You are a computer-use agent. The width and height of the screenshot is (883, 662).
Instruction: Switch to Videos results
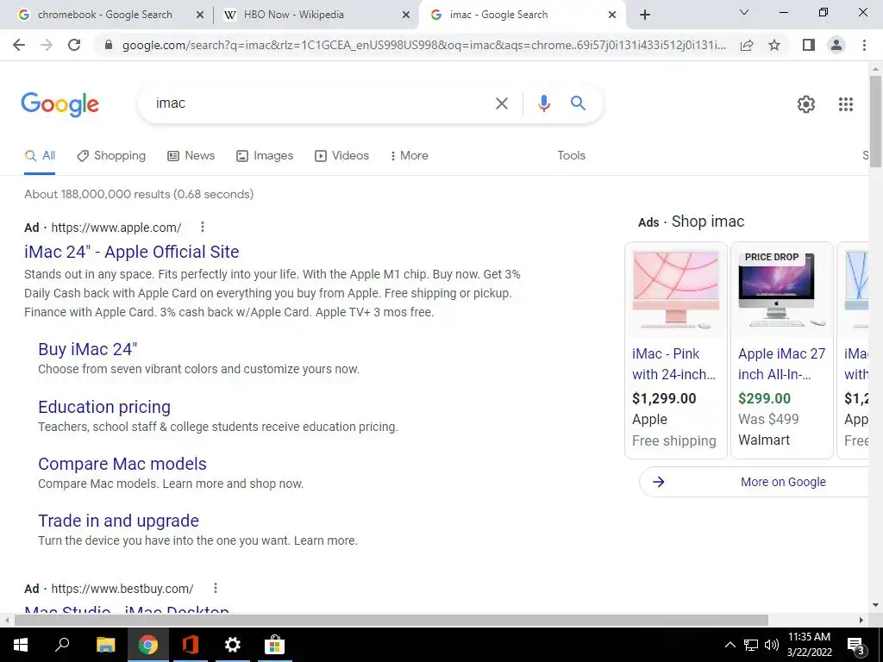(x=341, y=156)
